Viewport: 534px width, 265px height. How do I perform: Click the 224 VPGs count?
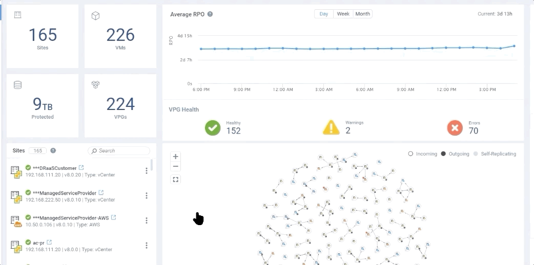tap(120, 104)
